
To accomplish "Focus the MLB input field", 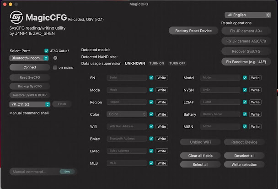I will 127,163.
